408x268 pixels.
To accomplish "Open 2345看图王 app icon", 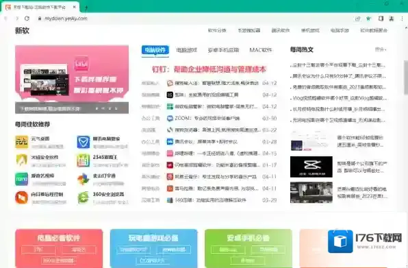I will (x=84, y=160).
